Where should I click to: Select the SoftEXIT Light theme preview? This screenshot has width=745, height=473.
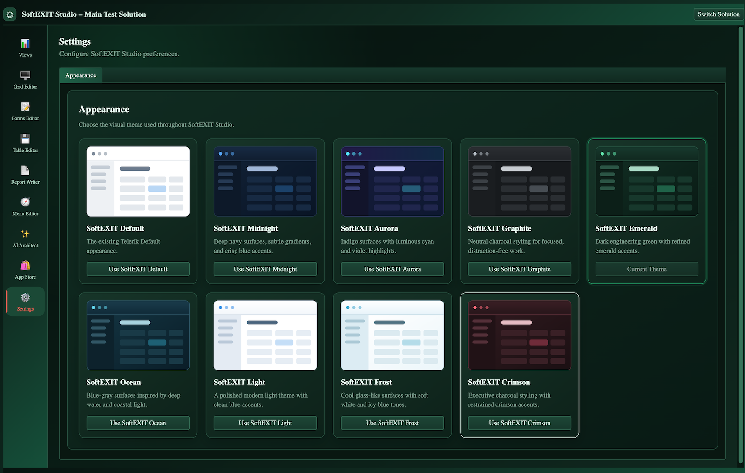click(265, 336)
